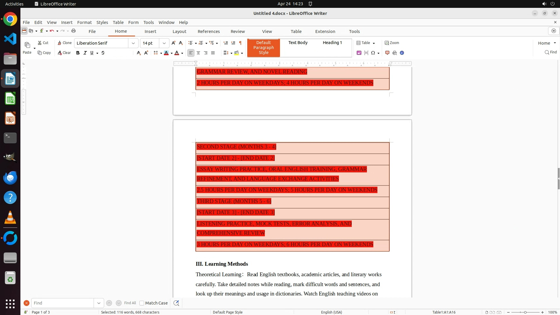Toggle justified alignment
Image resolution: width=560 pixels, height=315 pixels.
(x=213, y=53)
